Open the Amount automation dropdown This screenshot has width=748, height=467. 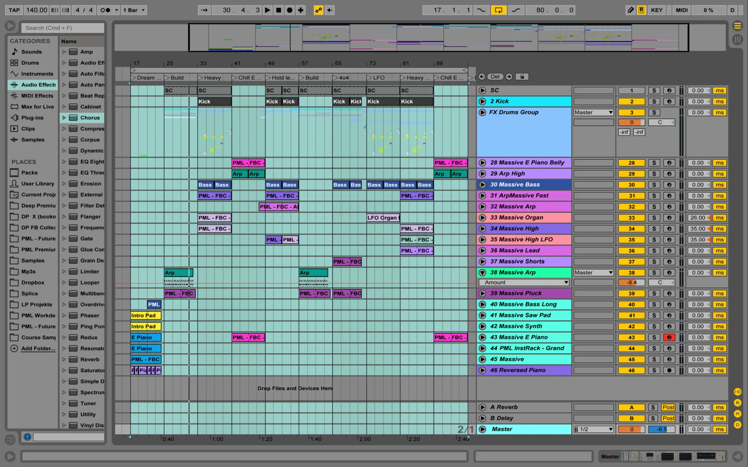pyautogui.click(x=524, y=282)
